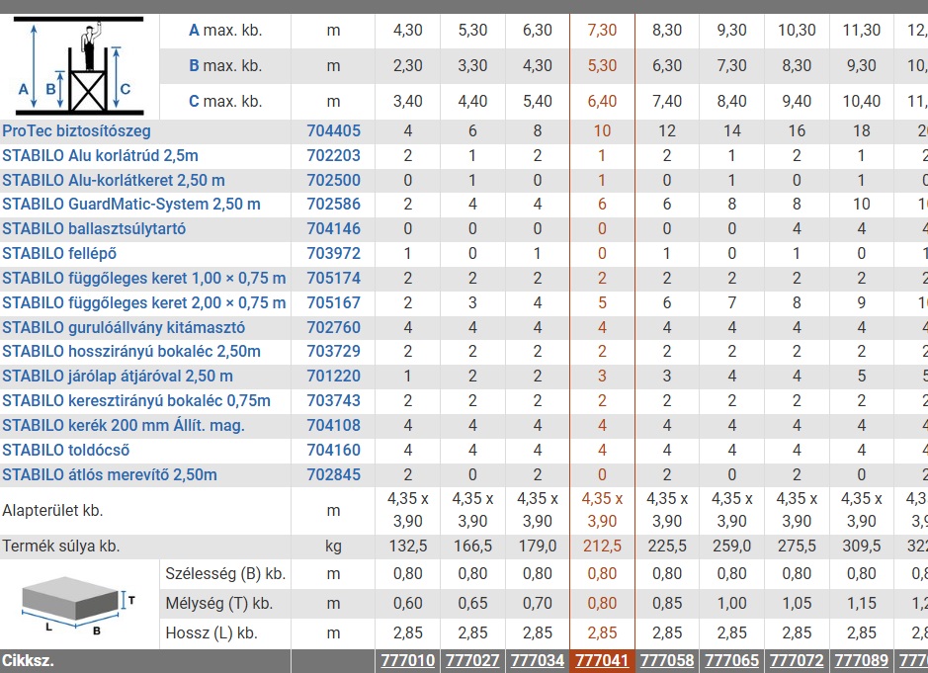Click the 'Szélesség (B) kb.' label
928x673 pixels.
click(225, 573)
